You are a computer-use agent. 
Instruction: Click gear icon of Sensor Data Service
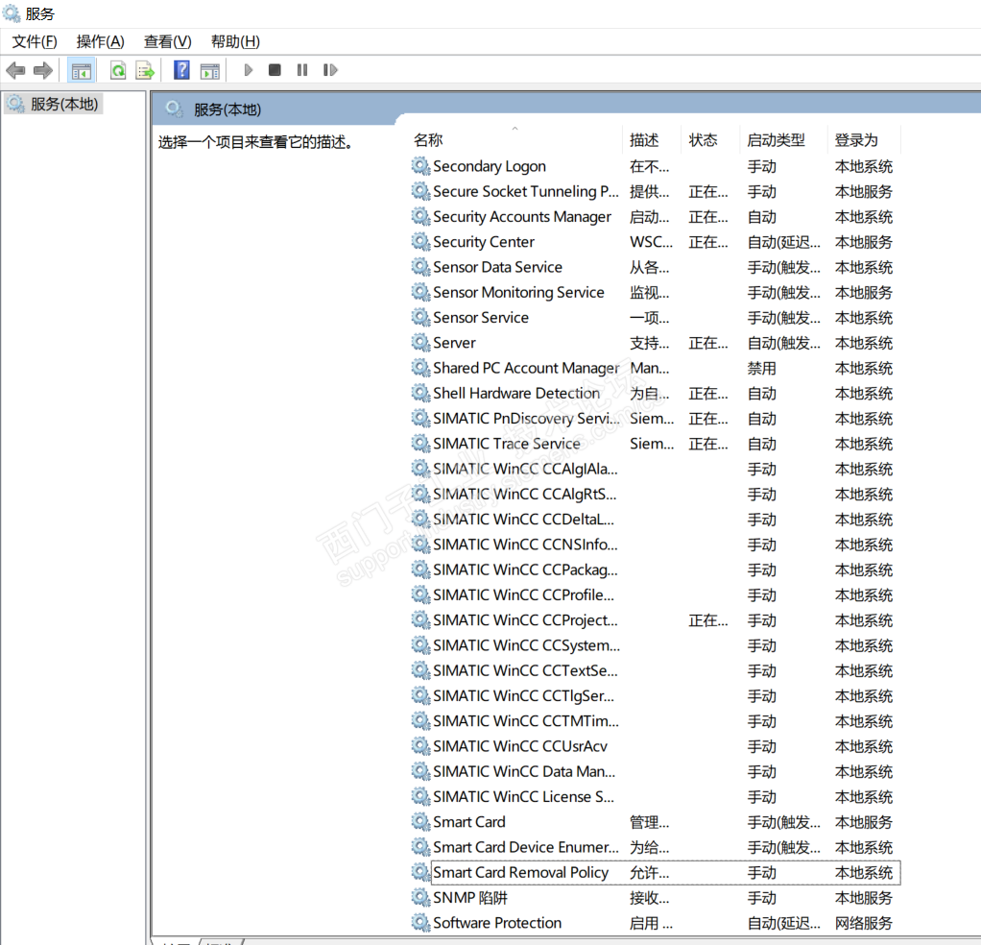(420, 267)
